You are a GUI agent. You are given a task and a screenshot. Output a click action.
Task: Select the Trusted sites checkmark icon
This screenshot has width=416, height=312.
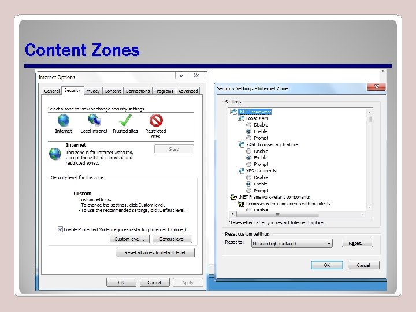point(125,120)
